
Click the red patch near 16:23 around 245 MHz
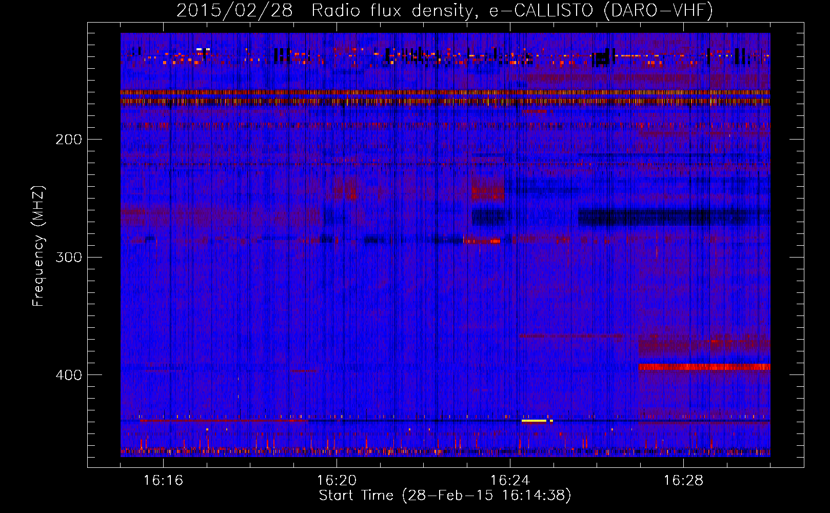[488, 191]
